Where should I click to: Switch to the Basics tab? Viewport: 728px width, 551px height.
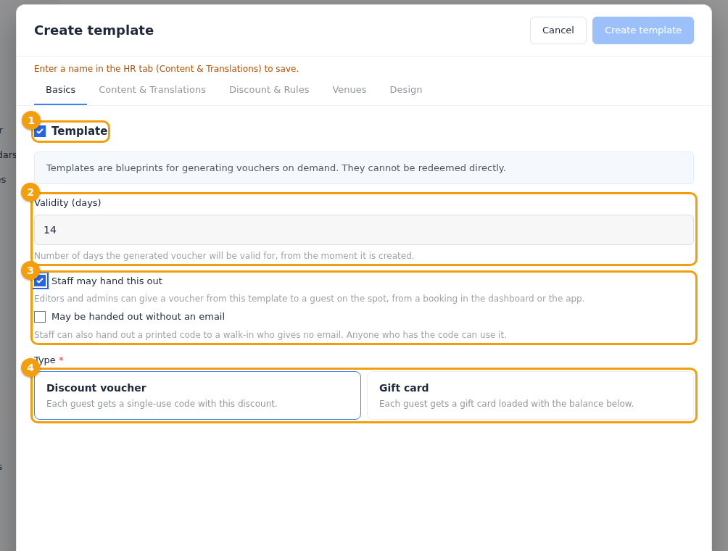click(60, 90)
